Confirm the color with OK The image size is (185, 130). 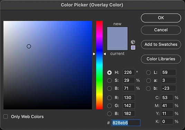(x=161, y=18)
